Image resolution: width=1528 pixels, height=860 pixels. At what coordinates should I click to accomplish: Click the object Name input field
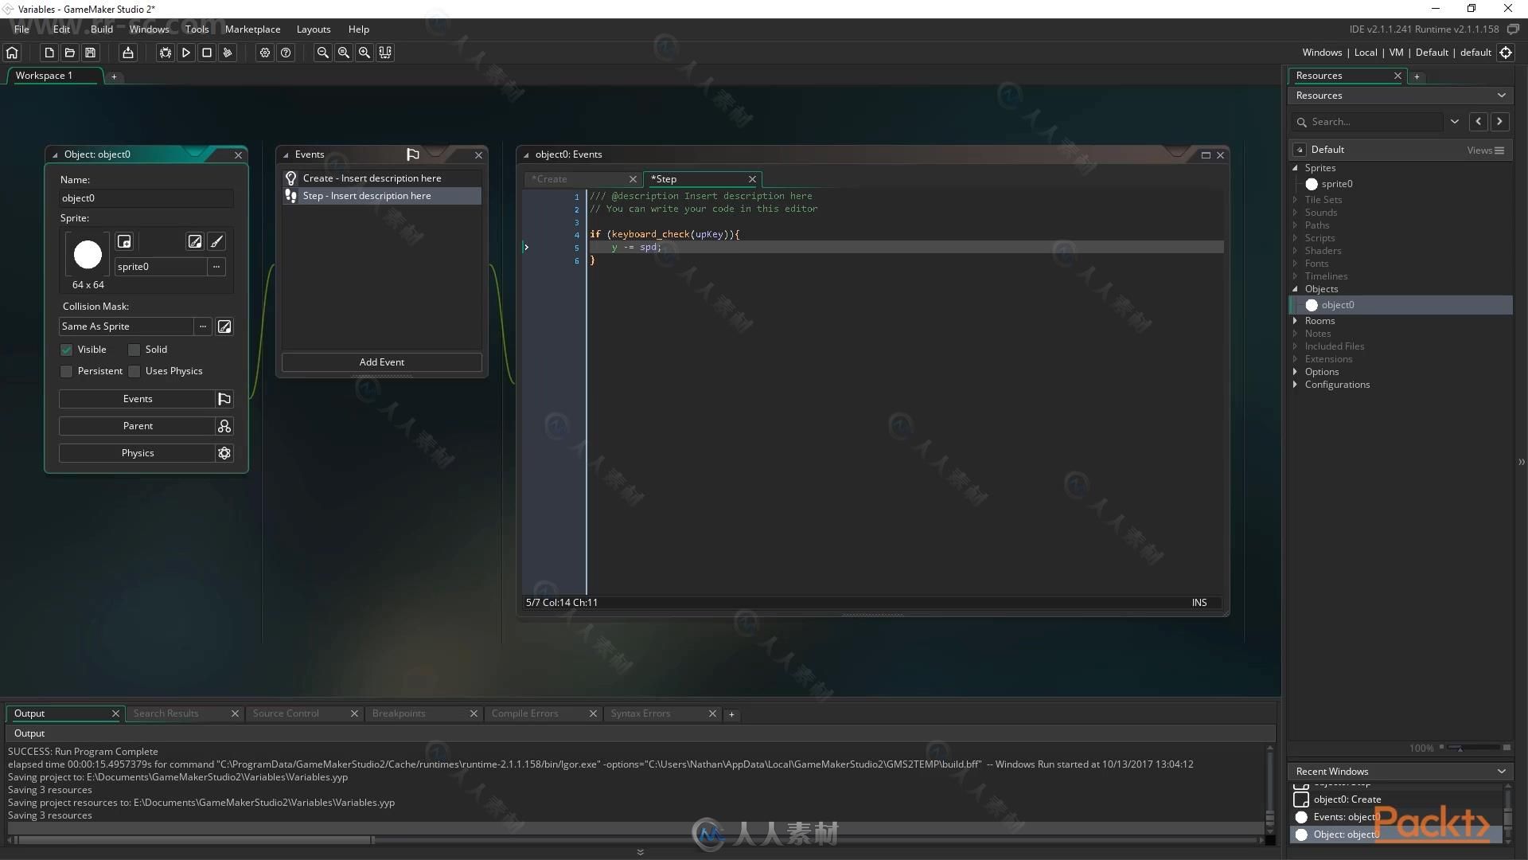146,198
